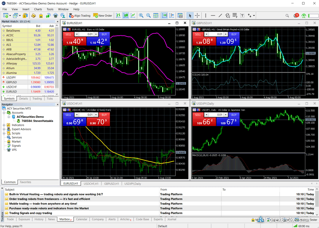Select the USDJPY row in Market Watch
The width and height of the screenshot is (319, 228).
(x=28, y=78)
